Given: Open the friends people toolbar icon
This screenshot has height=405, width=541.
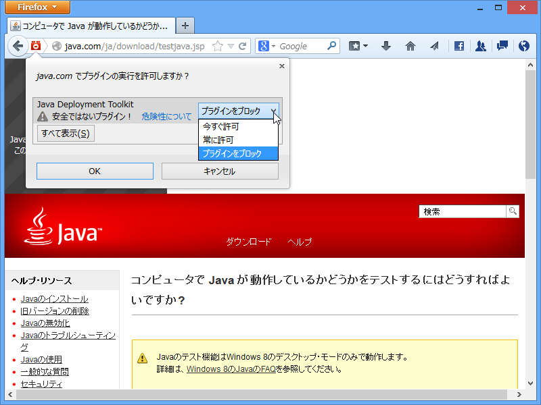Looking at the screenshot, I should [481, 46].
